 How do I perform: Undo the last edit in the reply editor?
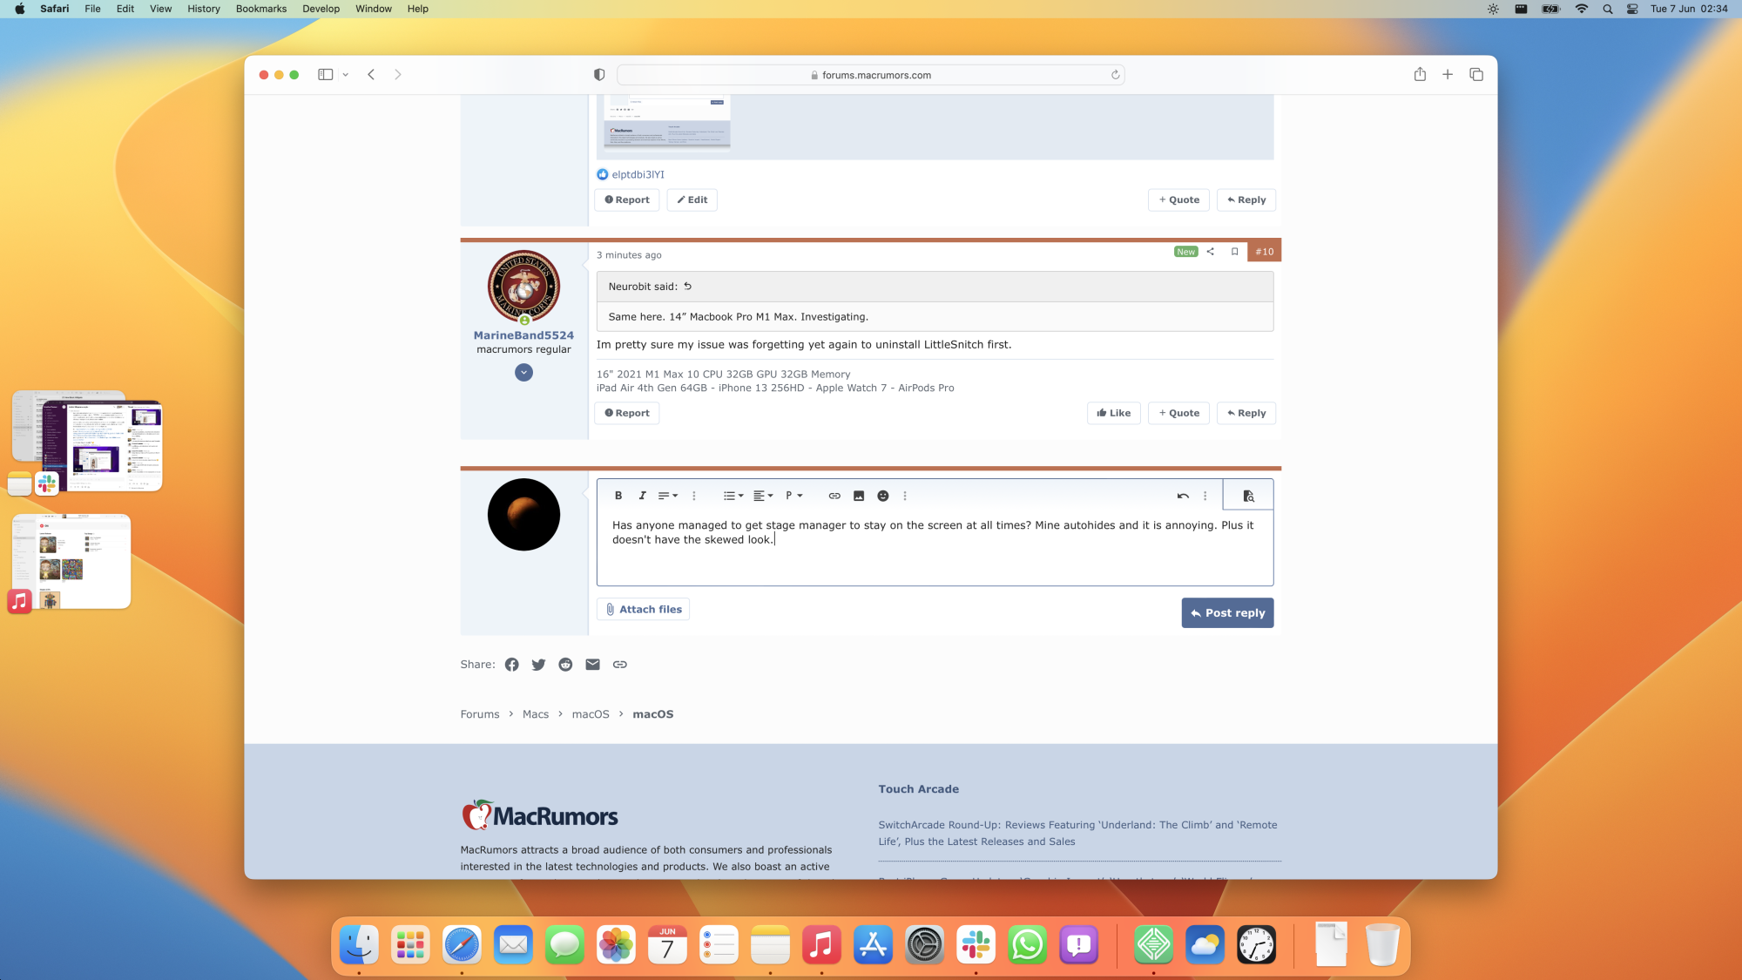[x=1183, y=496]
